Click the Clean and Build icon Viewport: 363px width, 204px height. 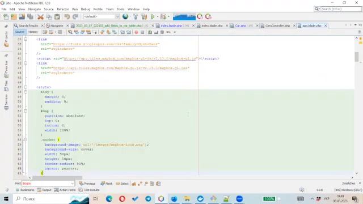coord(143,16)
